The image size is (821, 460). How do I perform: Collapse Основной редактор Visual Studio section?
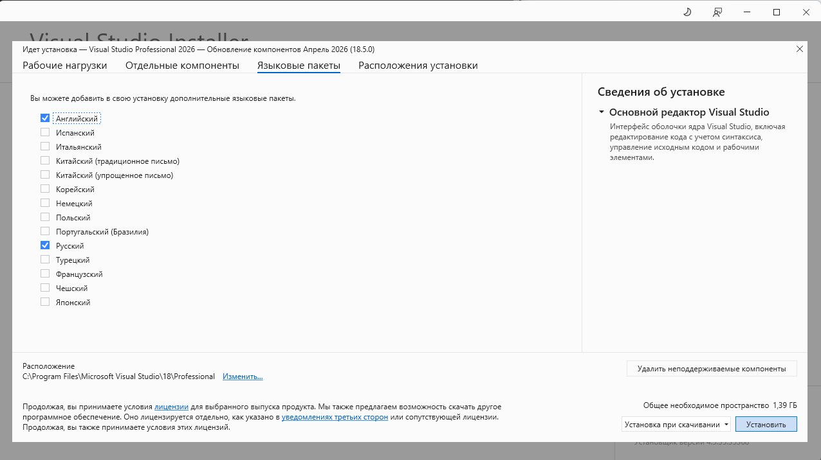tap(602, 112)
